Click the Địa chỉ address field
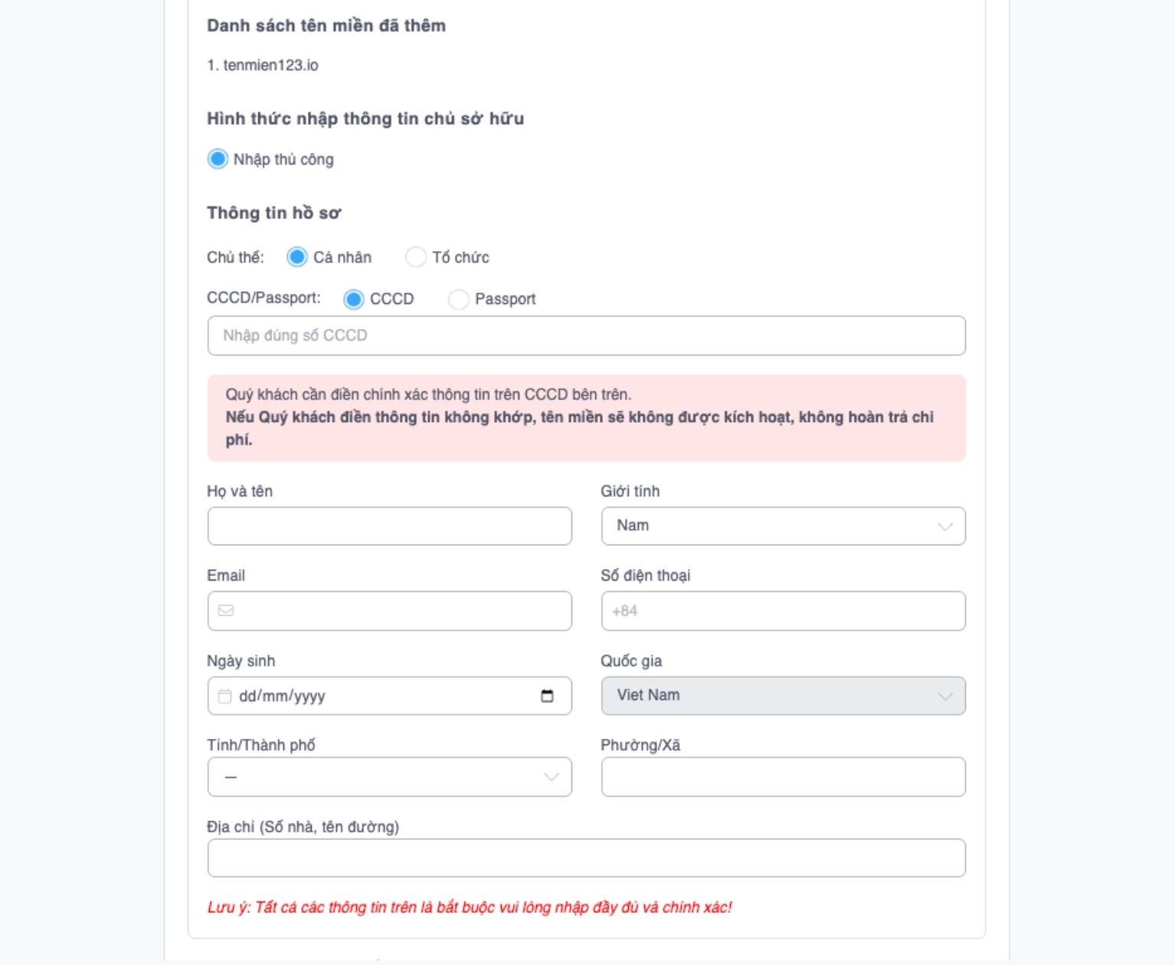The height and width of the screenshot is (965, 1175). click(x=586, y=858)
